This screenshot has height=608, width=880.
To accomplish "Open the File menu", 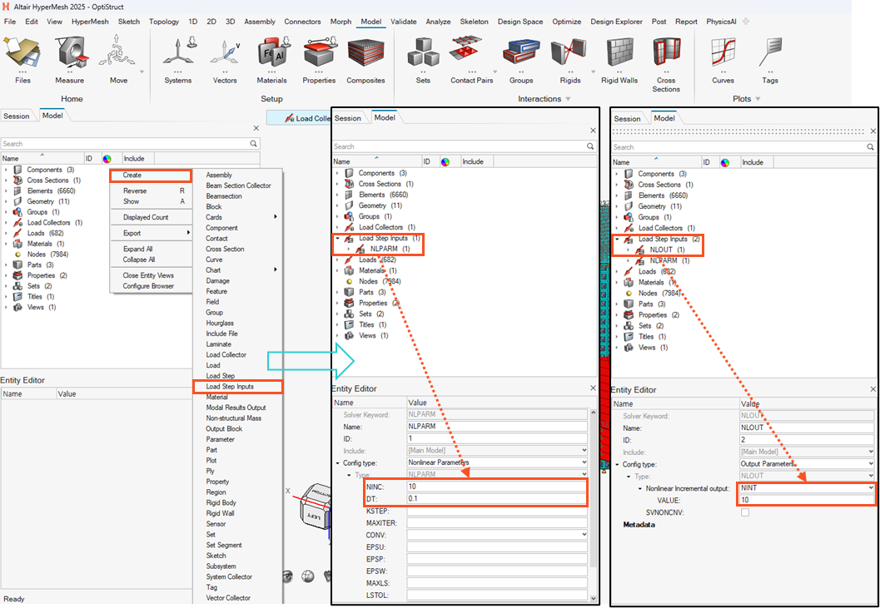I will coord(10,22).
